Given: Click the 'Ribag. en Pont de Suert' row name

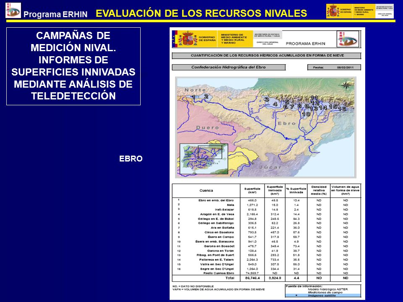Looking at the screenshot, I should tap(215, 255).
